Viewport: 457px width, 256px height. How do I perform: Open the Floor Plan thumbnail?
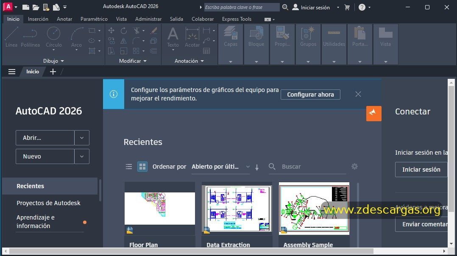pyautogui.click(x=160, y=209)
